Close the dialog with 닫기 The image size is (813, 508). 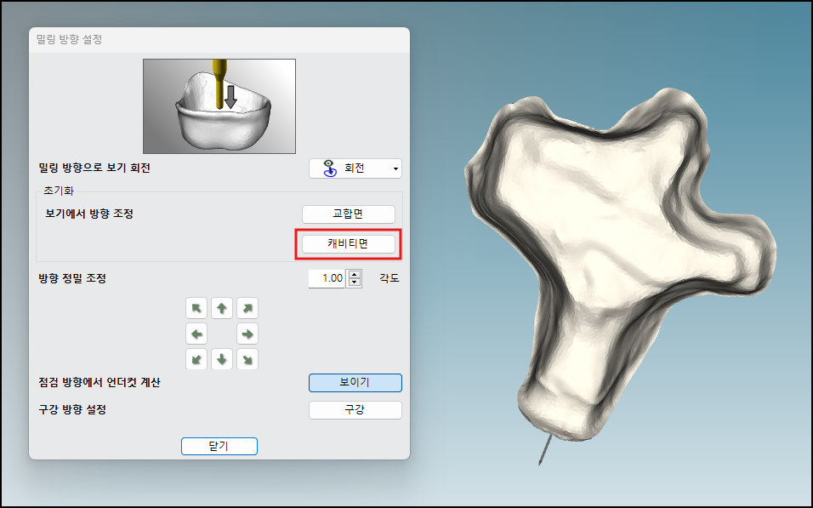[x=219, y=446]
